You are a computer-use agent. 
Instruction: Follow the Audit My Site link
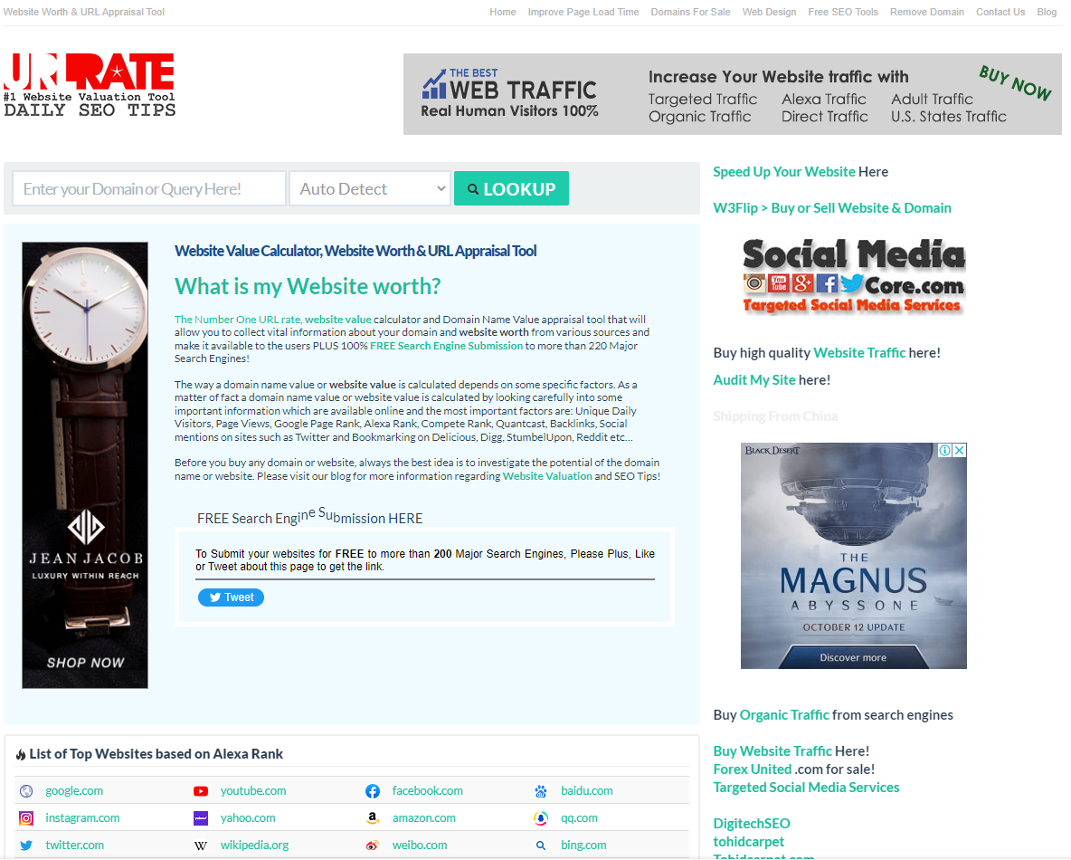point(754,380)
